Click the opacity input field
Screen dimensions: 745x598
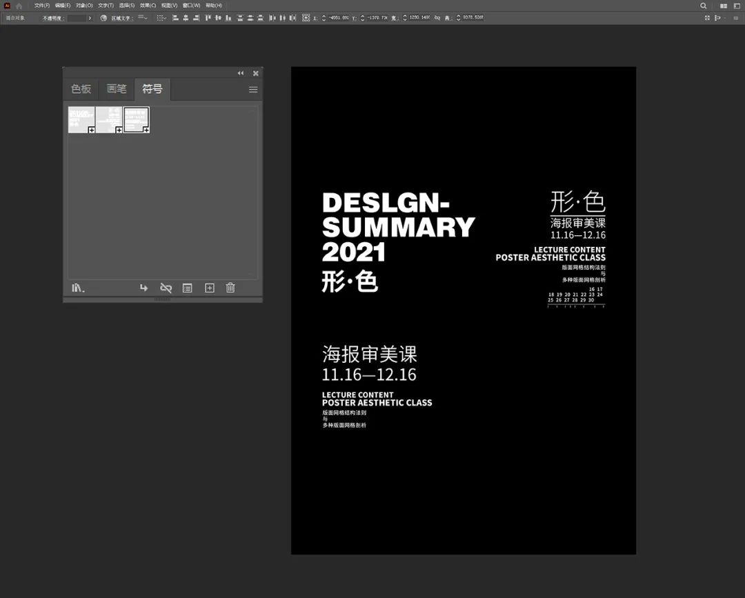pos(77,18)
